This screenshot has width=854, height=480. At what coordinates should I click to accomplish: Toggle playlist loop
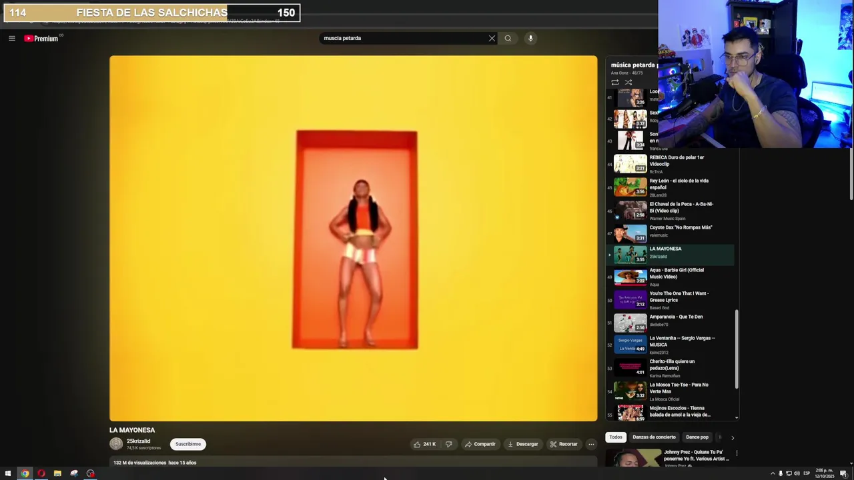[x=614, y=82]
